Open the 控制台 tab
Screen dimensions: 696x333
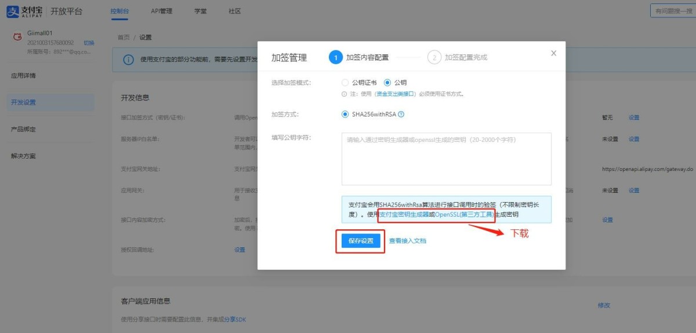119,11
